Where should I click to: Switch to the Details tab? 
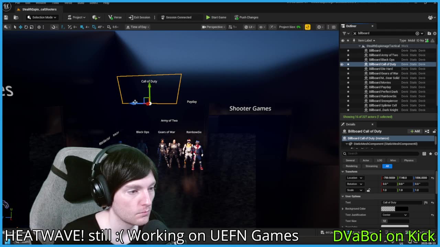coord(350,124)
